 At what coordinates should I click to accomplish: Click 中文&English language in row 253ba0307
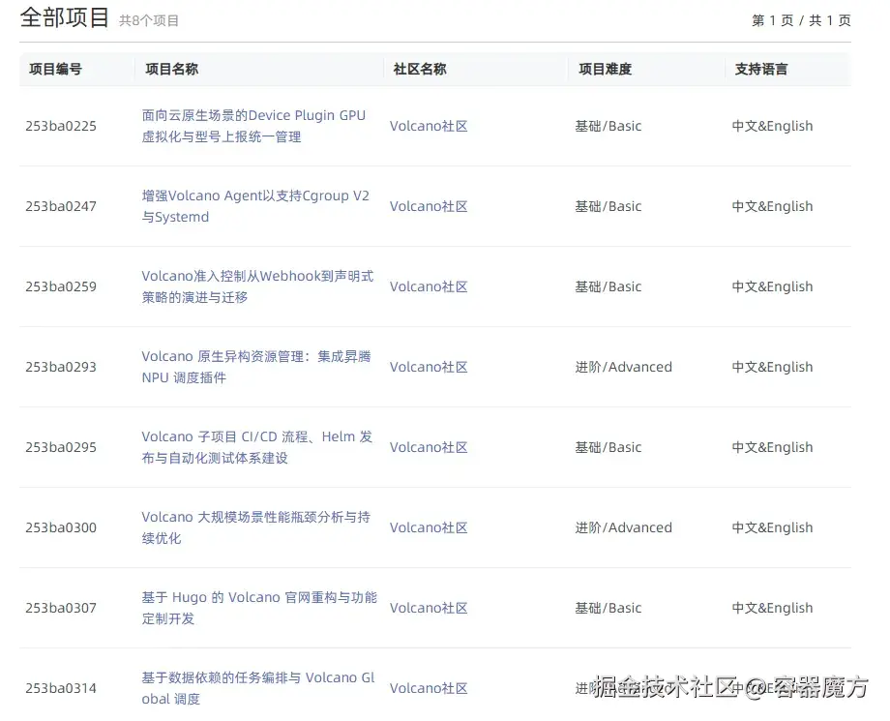773,608
